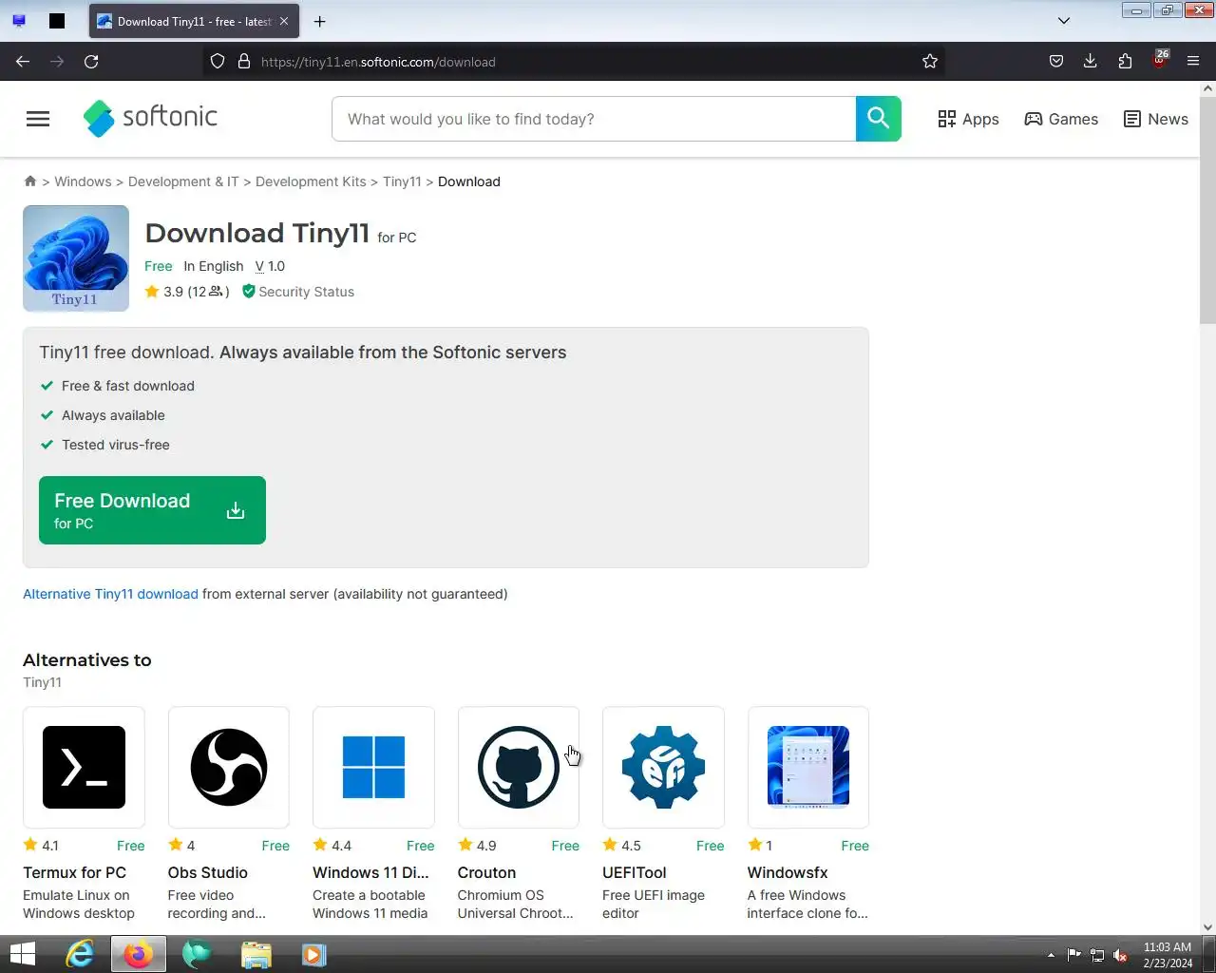Image resolution: width=1216 pixels, height=973 pixels.
Task: Click the Softonic logo
Action: 150,118
